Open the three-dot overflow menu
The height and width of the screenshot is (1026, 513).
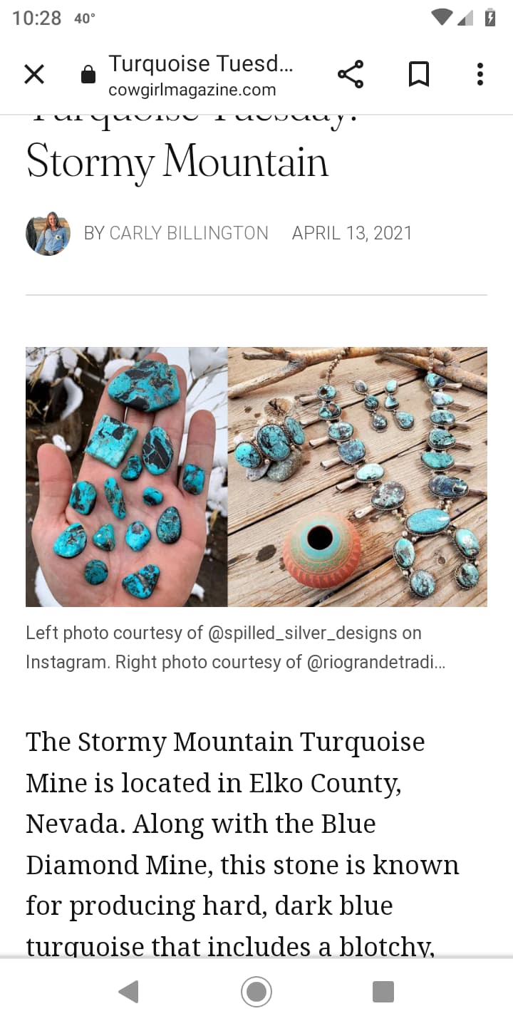pyautogui.click(x=480, y=74)
